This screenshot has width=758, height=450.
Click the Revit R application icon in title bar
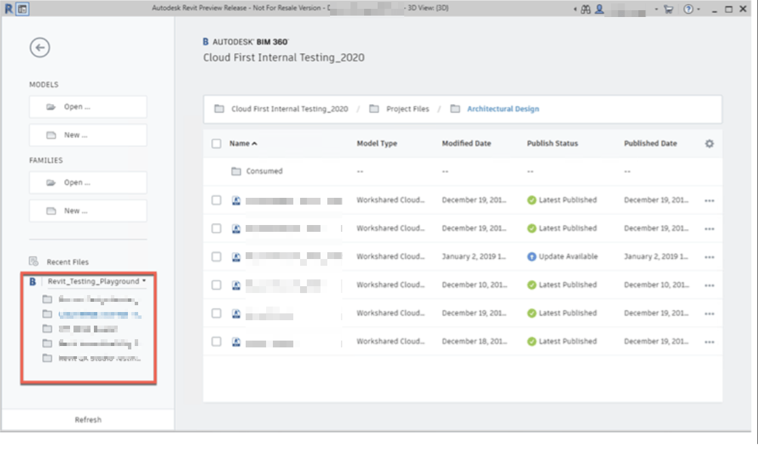point(9,9)
